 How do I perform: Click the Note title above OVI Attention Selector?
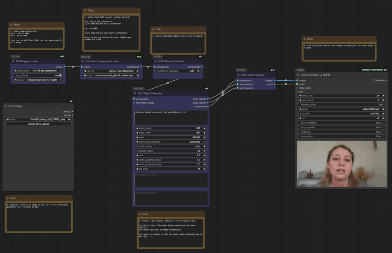click(178, 29)
